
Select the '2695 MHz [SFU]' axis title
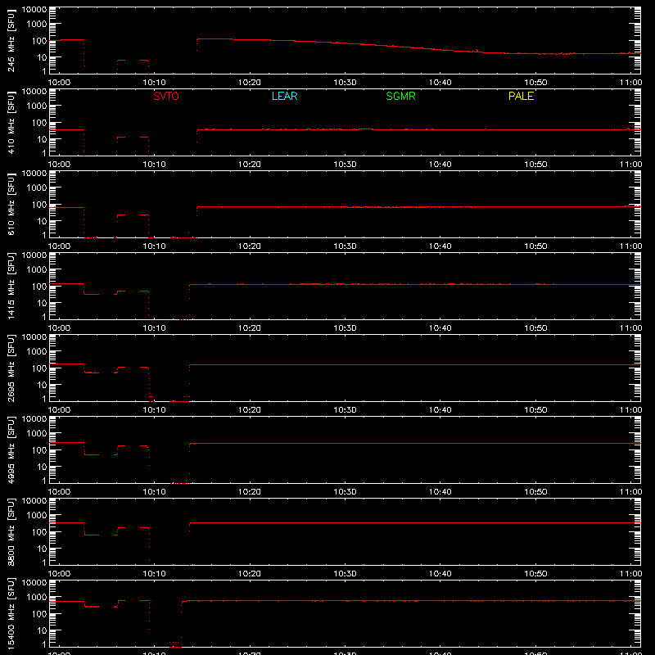(11, 368)
